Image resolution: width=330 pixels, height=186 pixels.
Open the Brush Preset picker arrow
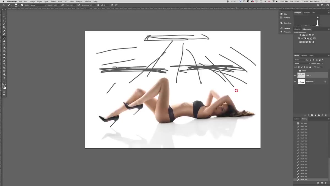[x=18, y=5]
